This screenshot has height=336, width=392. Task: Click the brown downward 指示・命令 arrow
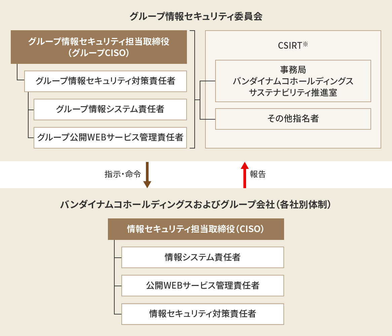[x=147, y=175]
